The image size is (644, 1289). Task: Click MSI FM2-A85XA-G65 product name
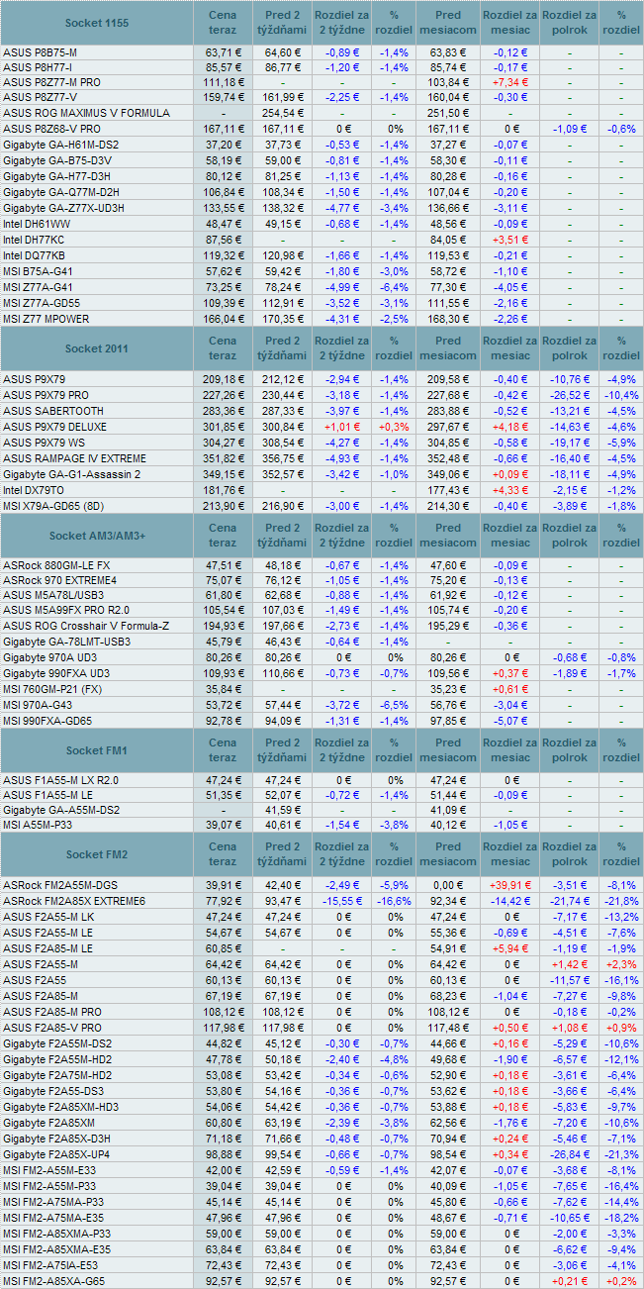[53, 1281]
